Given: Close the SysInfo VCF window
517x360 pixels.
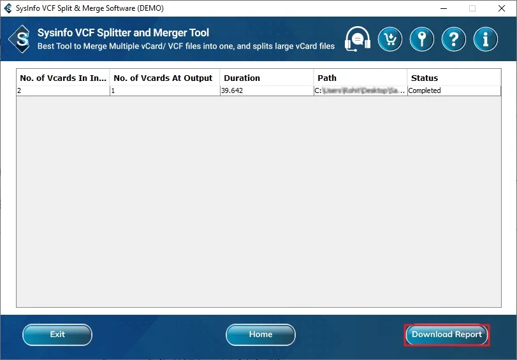Looking at the screenshot, I should click(x=502, y=8).
